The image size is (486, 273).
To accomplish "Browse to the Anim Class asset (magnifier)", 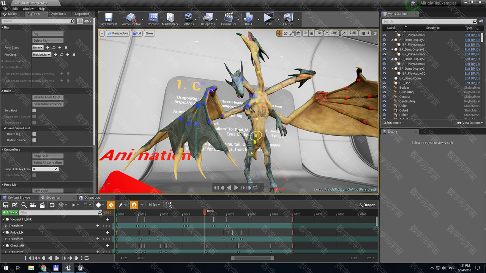I will coord(54,47).
